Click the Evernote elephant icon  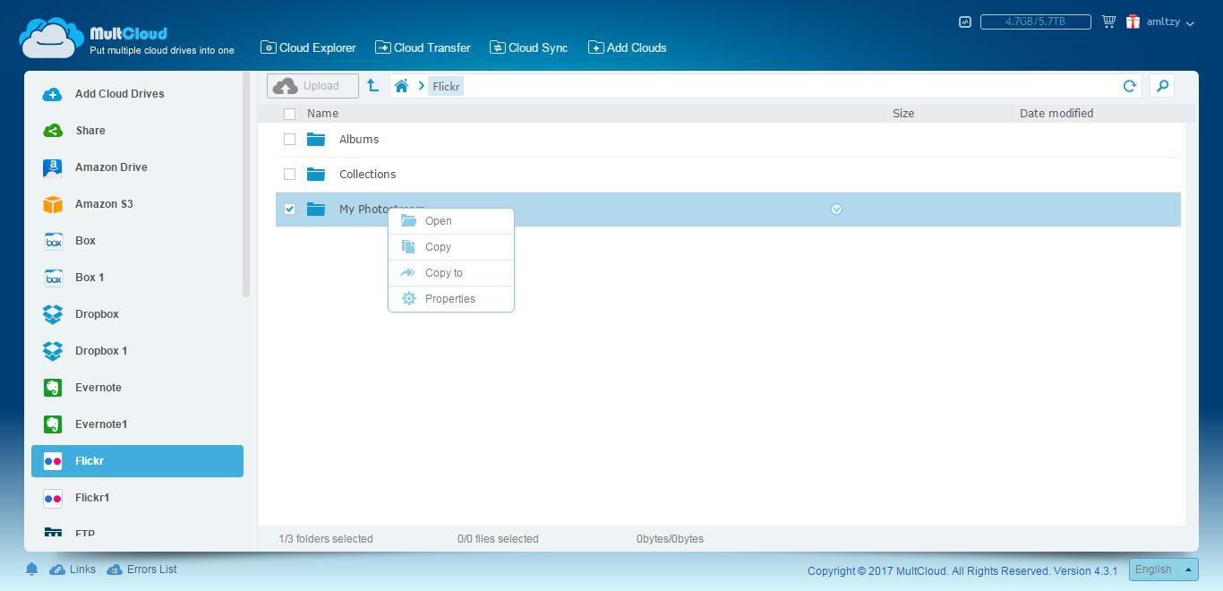point(53,388)
